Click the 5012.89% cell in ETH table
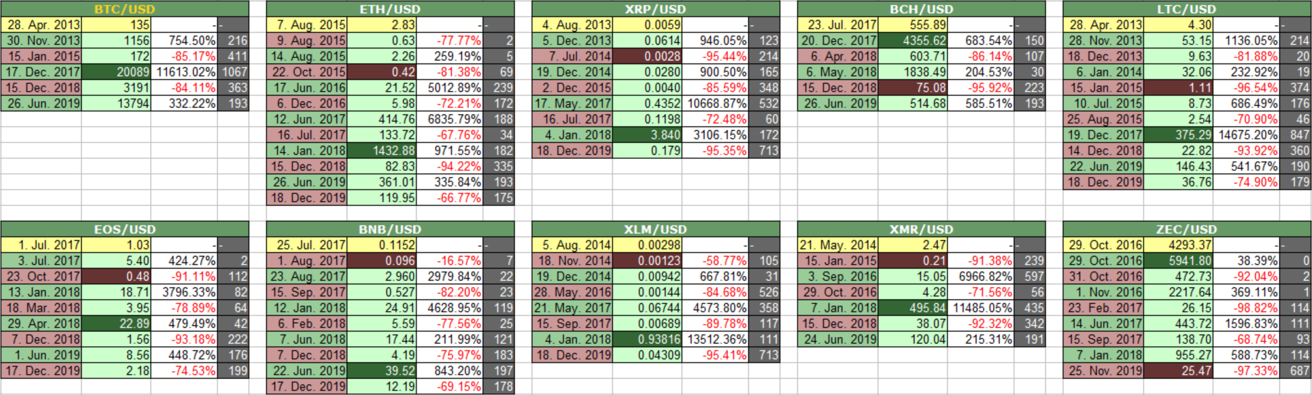This screenshot has width=1312, height=395. (x=450, y=87)
